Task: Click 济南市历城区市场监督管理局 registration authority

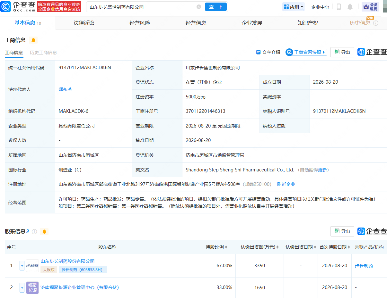Action: [215, 155]
